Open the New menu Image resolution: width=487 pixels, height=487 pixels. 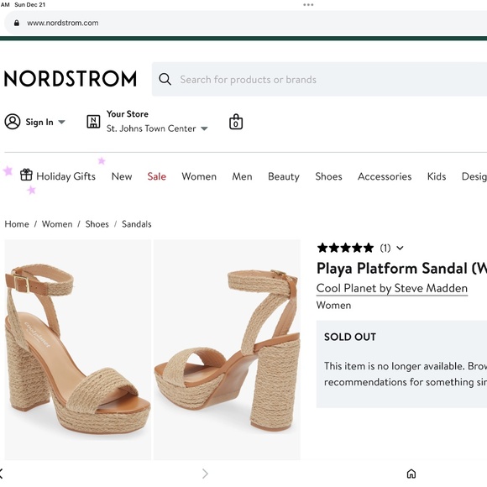click(122, 176)
